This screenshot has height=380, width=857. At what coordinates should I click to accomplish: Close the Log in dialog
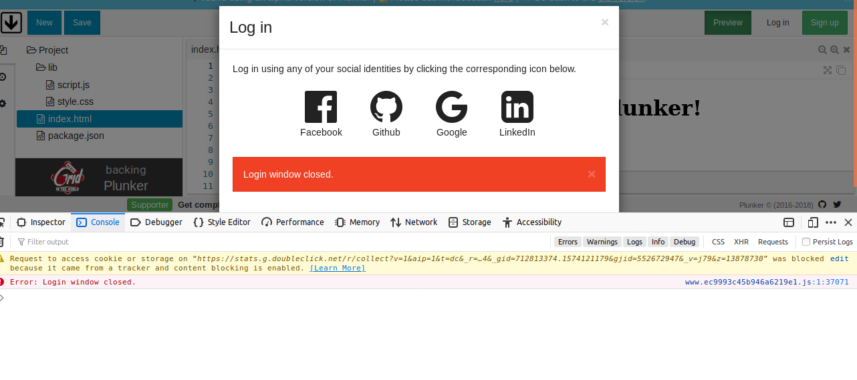[605, 22]
